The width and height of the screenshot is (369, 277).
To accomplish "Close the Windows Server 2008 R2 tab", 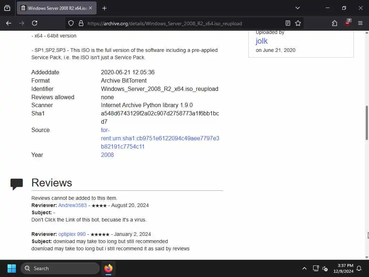I will (x=90, y=8).
